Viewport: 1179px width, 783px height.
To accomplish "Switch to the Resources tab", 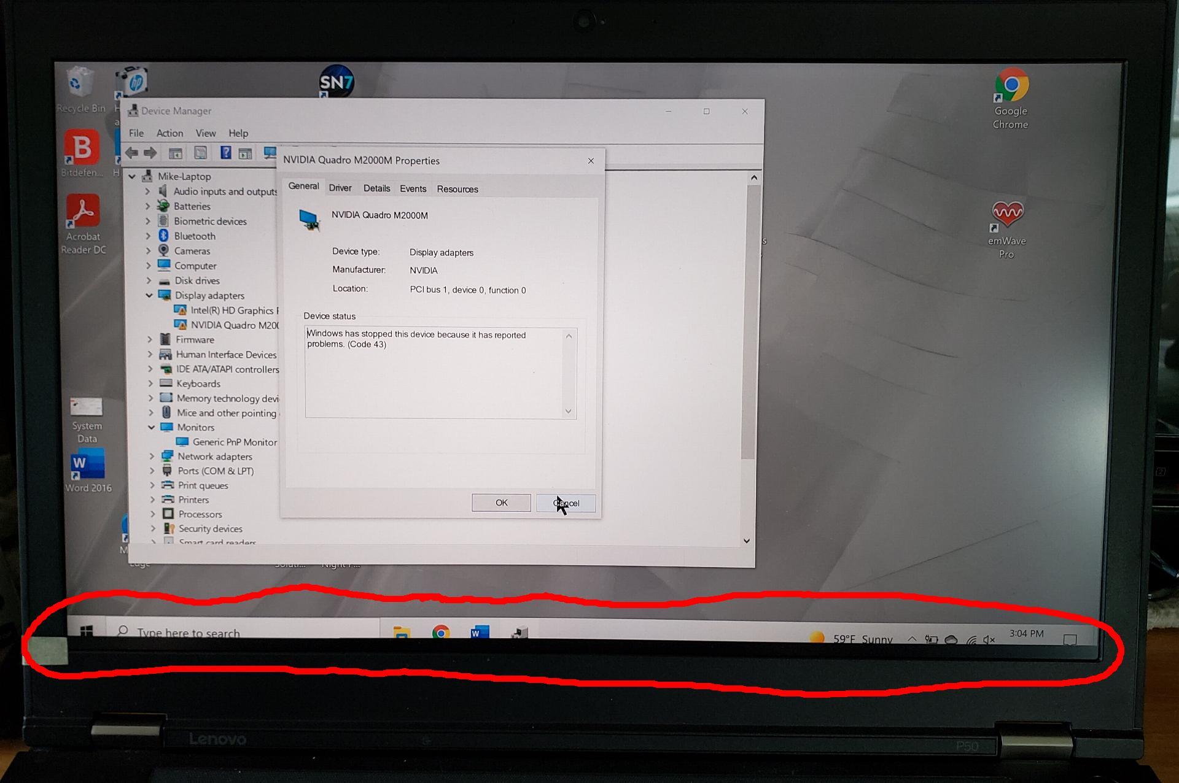I will pos(457,189).
